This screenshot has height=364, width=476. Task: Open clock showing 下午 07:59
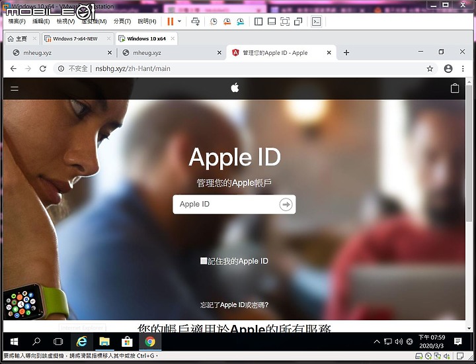(431, 341)
